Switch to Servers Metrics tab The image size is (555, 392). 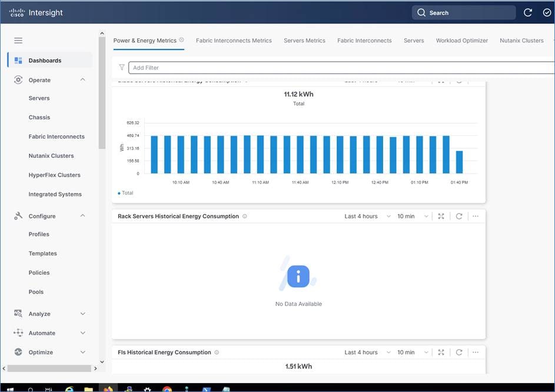coord(304,41)
